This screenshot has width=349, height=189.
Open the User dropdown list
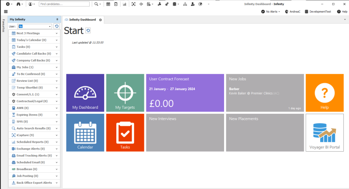click(50, 26)
